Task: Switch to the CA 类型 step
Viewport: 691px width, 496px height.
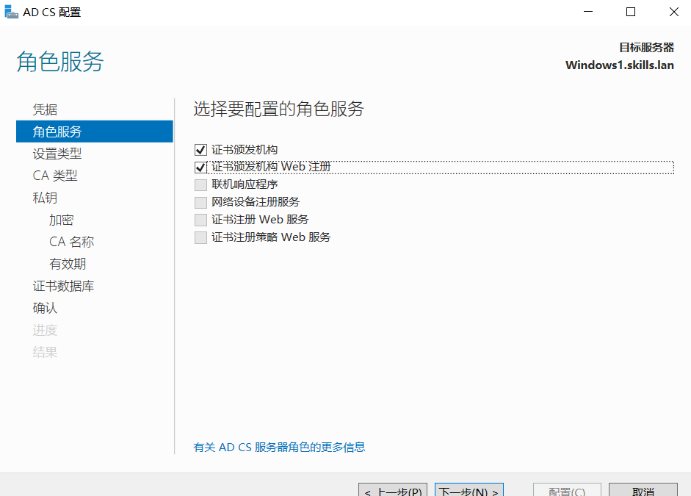Action: pyautogui.click(x=55, y=176)
